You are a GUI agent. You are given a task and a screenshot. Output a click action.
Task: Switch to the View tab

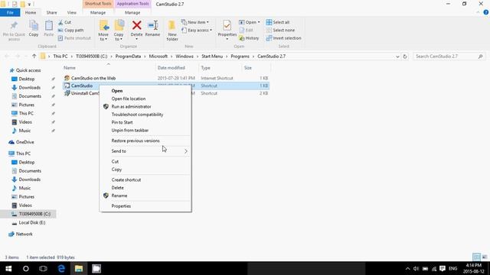[x=71, y=12]
